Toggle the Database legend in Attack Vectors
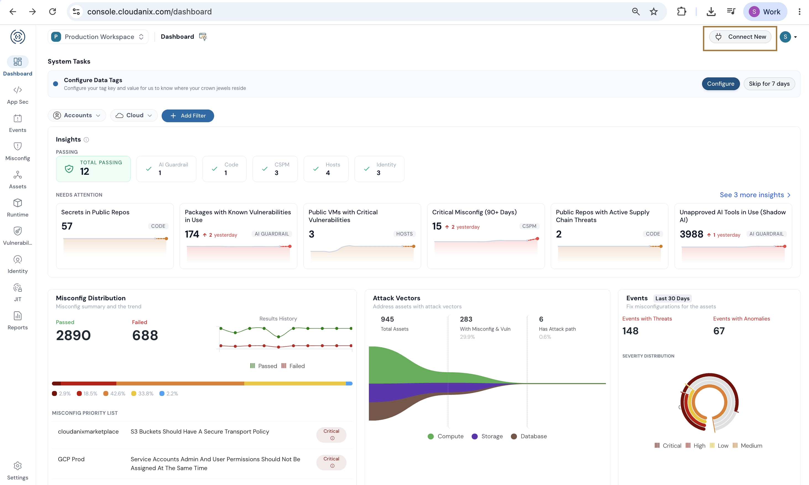Viewport: 809px width, 485px height. (529, 436)
